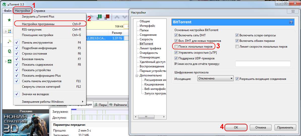
Task: Toggle 'Сжать панель инструментов' menu entry
Action: (50, 81)
